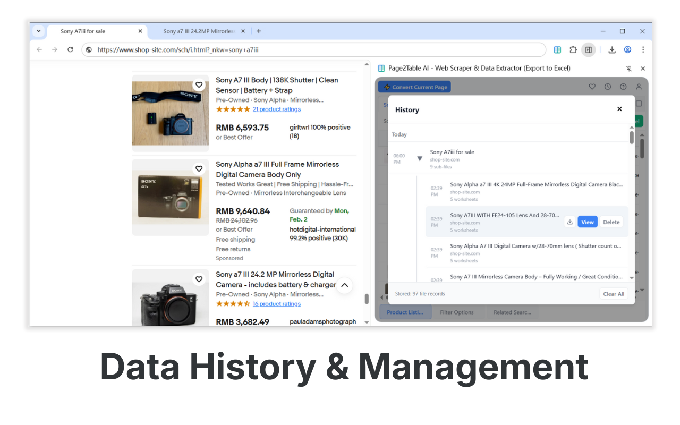Open the boxed Sony Alpha a7 III thumbnail
This screenshot has width=680, height=425.
coord(171,197)
